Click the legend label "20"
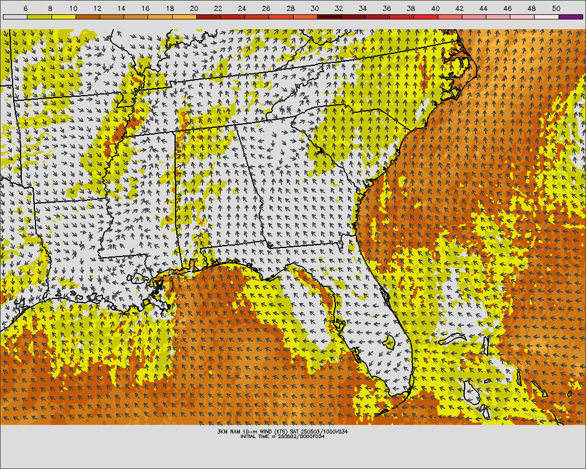 click(x=194, y=8)
